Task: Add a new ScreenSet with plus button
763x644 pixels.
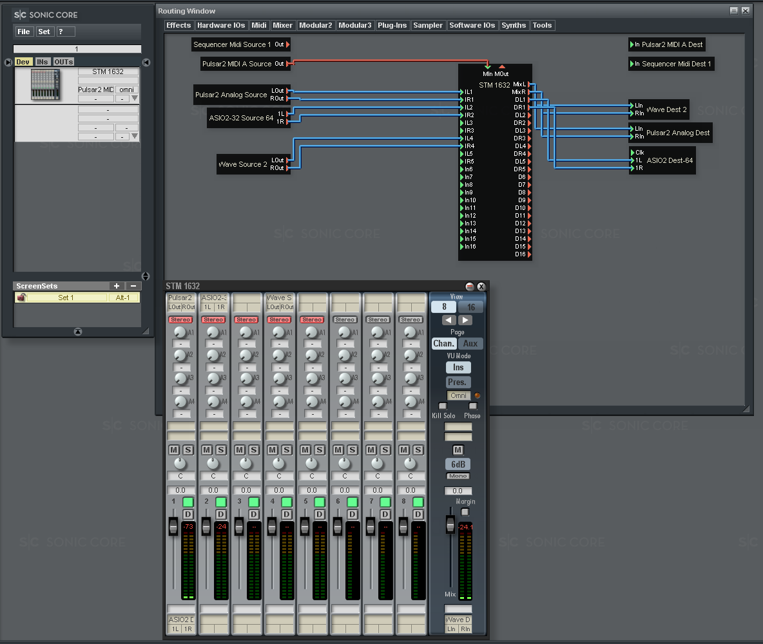Action: pyautogui.click(x=116, y=286)
